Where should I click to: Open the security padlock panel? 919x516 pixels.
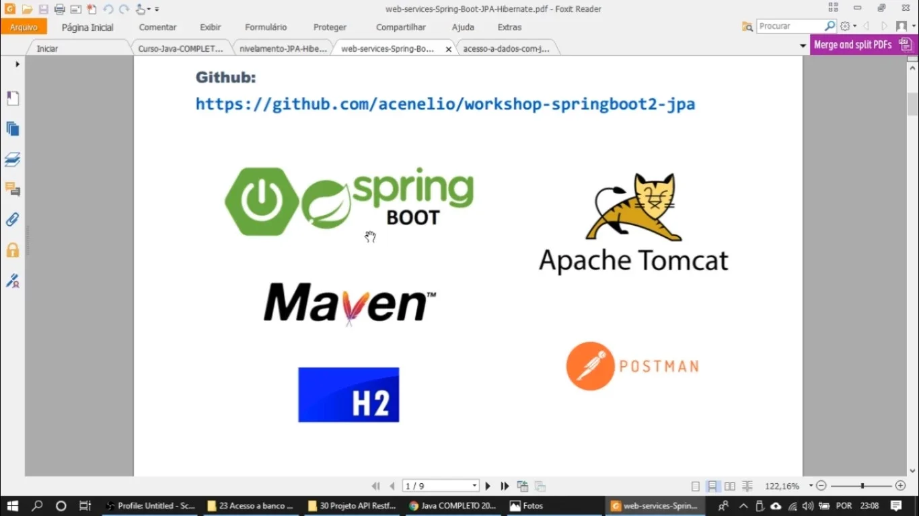tap(13, 251)
